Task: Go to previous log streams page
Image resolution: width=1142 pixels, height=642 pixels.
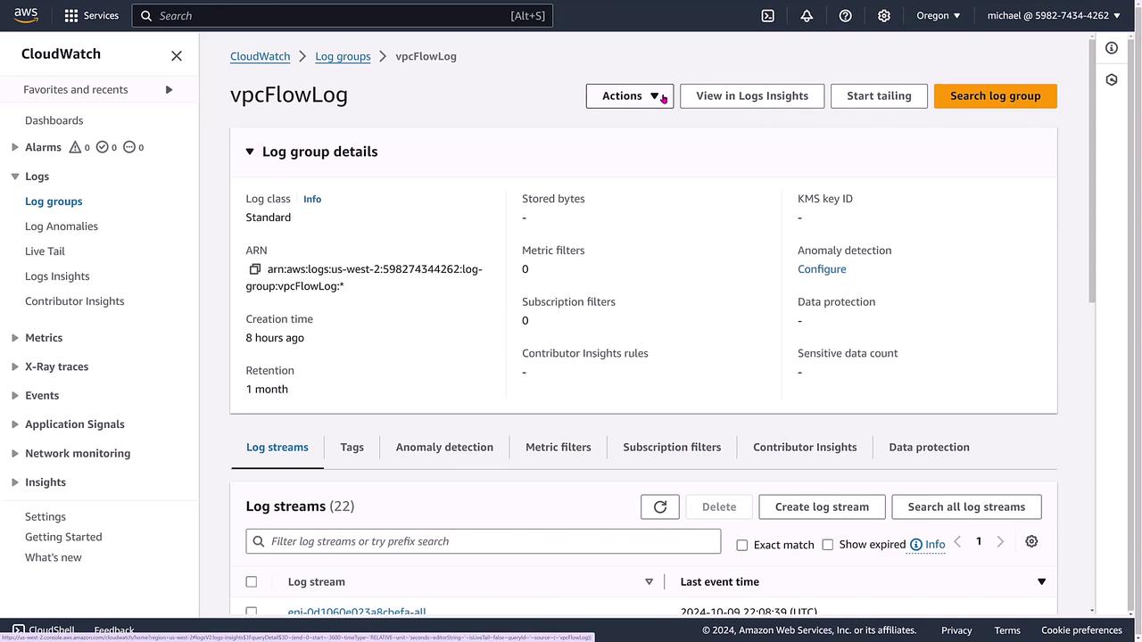Action: 957,541
